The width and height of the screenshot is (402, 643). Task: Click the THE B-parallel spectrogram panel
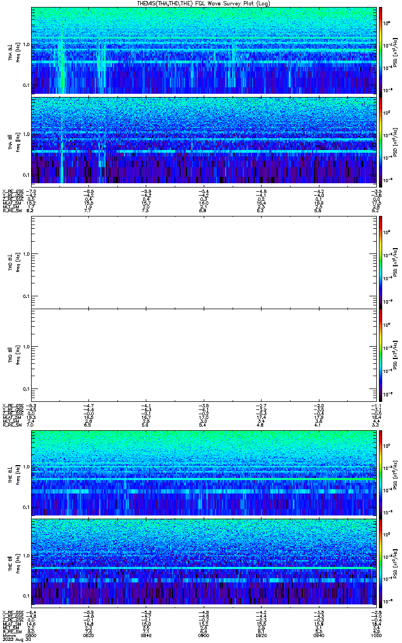click(x=203, y=562)
